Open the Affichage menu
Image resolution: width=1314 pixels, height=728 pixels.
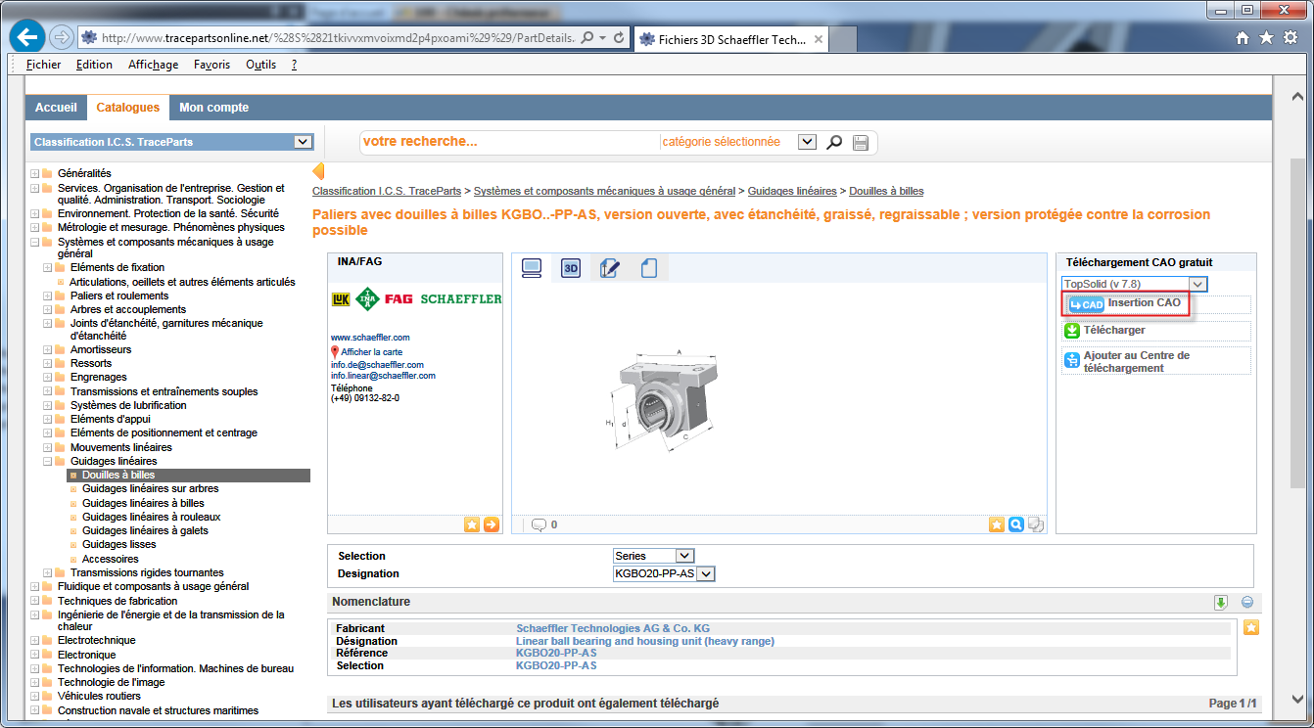click(153, 65)
